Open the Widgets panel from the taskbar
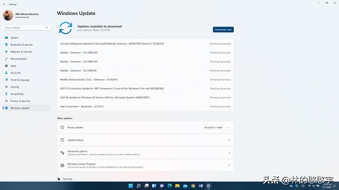The width and height of the screenshot is (339, 190). click(x=154, y=186)
